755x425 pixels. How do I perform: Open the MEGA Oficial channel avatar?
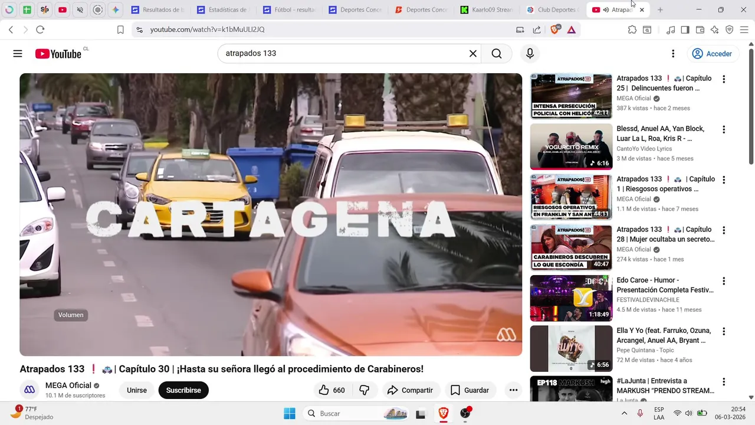(29, 390)
